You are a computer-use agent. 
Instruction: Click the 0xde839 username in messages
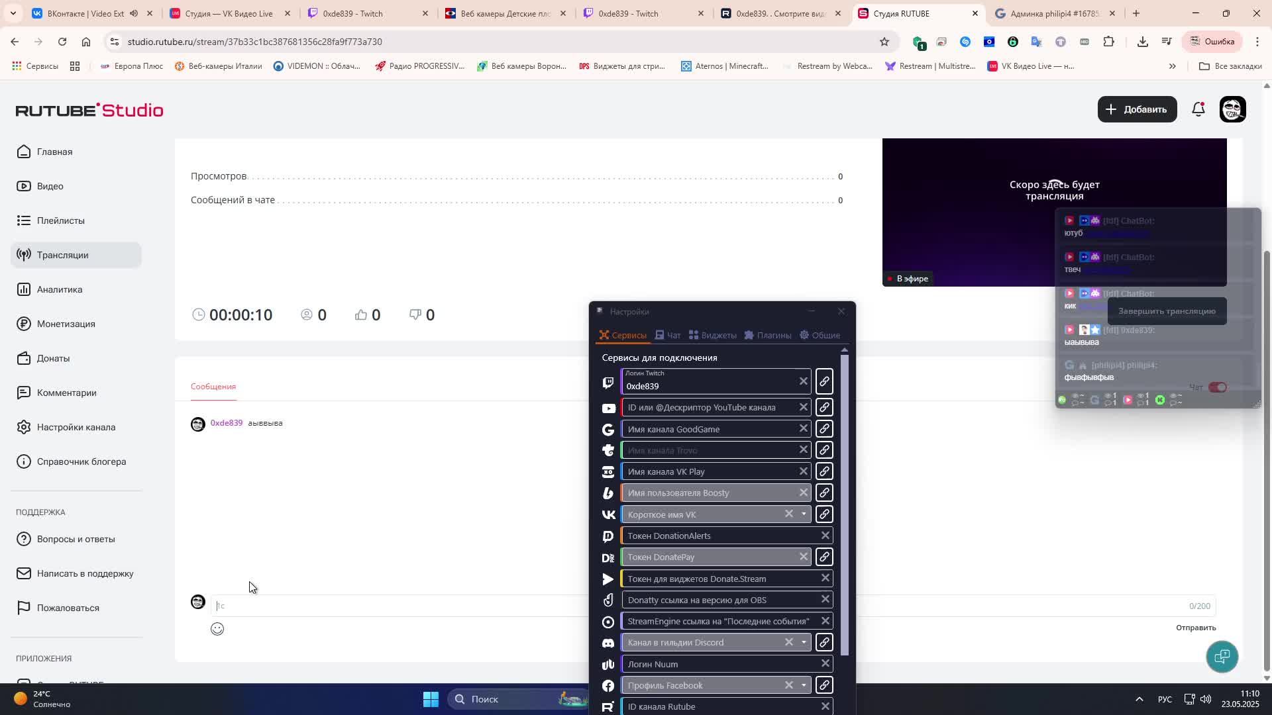226,423
